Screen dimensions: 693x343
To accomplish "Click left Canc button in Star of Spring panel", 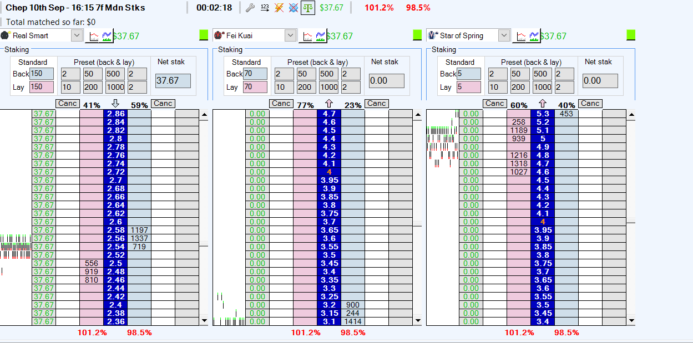I will (x=495, y=104).
